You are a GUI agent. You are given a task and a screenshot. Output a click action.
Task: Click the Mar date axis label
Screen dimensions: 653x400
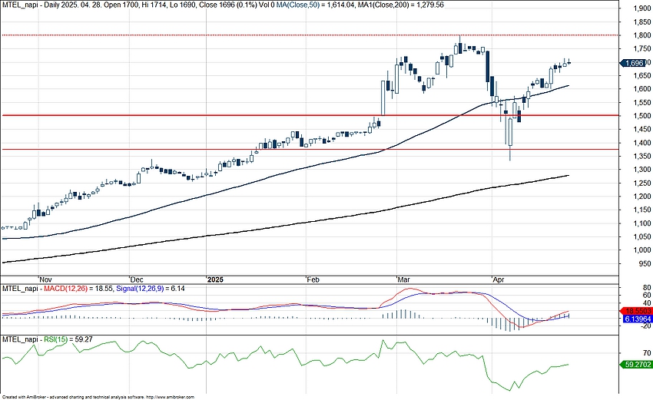(x=404, y=279)
